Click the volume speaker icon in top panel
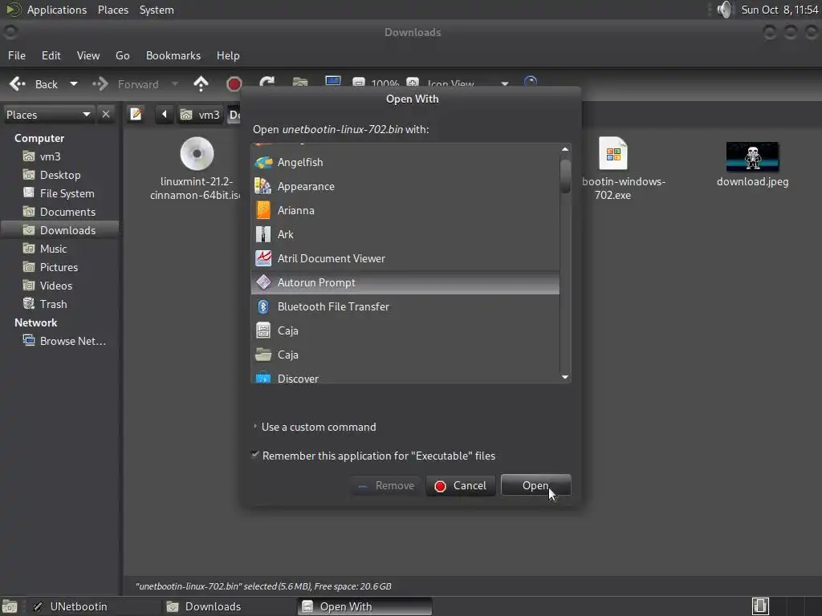 [x=725, y=10]
